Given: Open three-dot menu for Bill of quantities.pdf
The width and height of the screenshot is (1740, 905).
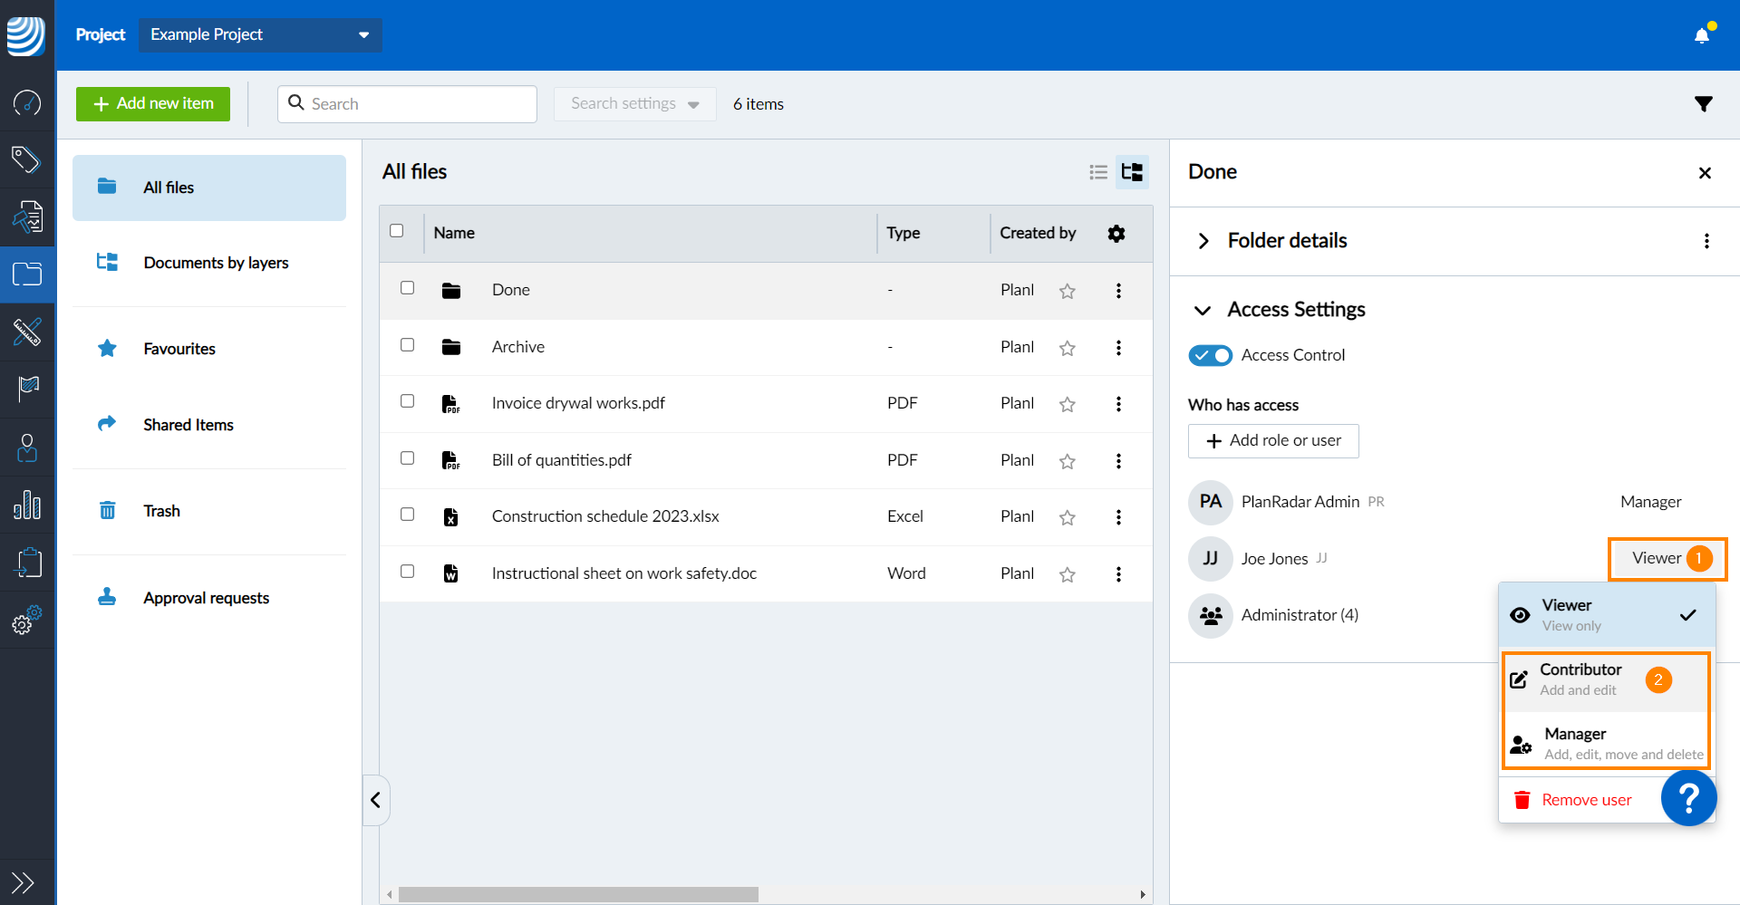Looking at the screenshot, I should (1118, 461).
